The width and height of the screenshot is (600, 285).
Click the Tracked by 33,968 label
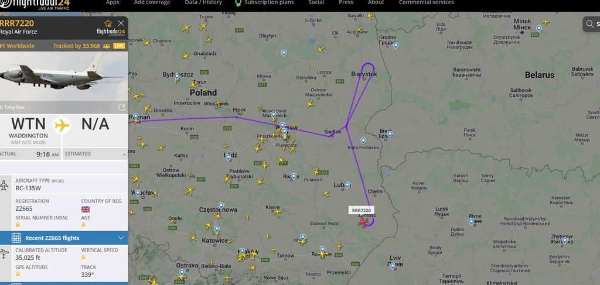point(76,46)
